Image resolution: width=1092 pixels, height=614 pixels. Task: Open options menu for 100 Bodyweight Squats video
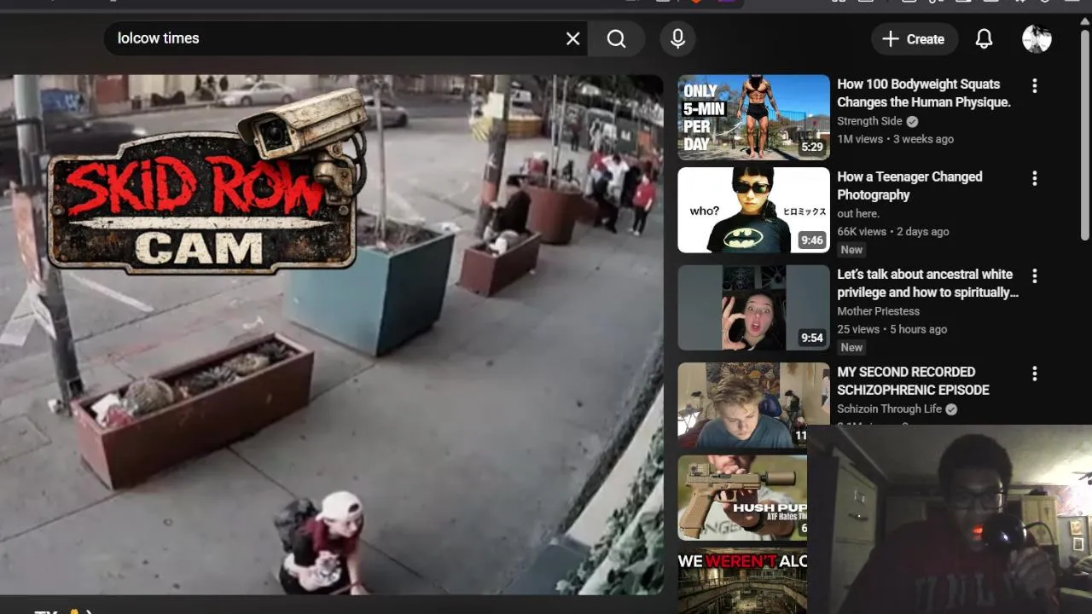(1034, 86)
